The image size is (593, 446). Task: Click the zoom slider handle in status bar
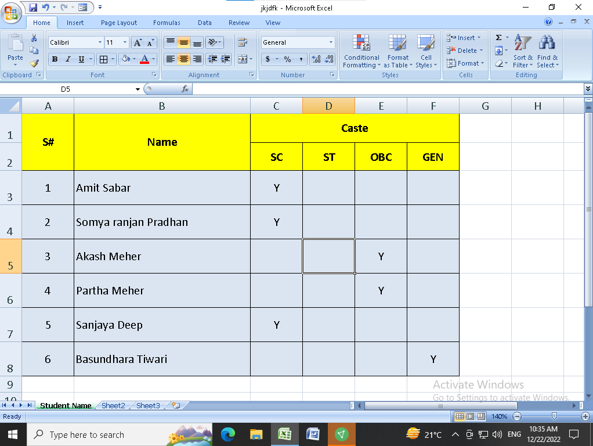[554, 416]
